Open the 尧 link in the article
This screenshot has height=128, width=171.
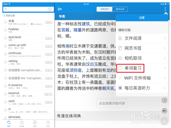67,46
